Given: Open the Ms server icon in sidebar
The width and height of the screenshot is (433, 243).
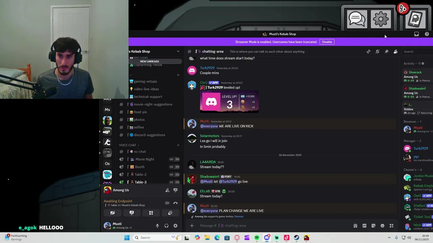Looking at the screenshot, I should point(107,110).
